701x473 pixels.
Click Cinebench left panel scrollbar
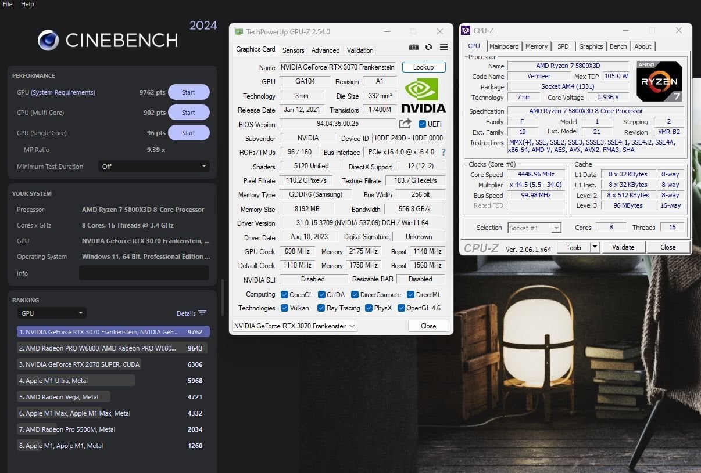(x=222, y=297)
